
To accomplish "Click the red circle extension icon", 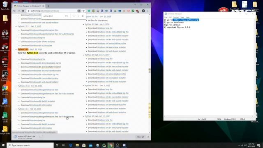I will tap(129, 11).
